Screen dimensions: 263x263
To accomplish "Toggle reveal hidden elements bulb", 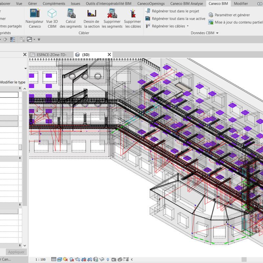I will (x=108, y=259).
